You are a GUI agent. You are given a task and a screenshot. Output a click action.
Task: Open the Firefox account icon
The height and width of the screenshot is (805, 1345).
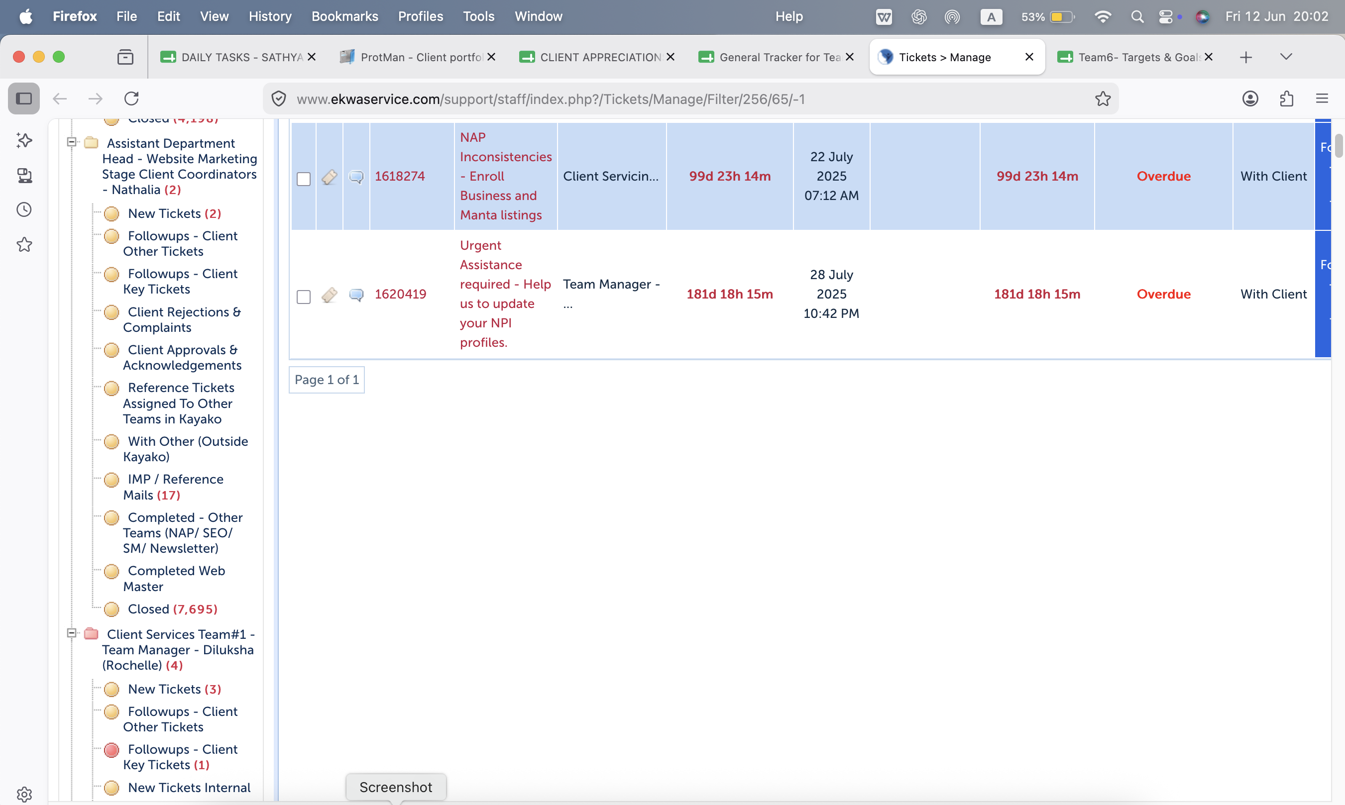pyautogui.click(x=1250, y=99)
